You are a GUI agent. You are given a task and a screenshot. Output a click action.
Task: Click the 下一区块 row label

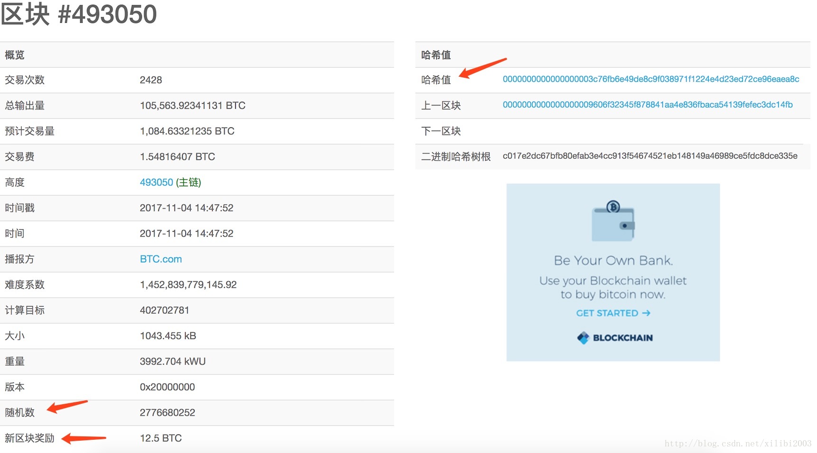441,131
